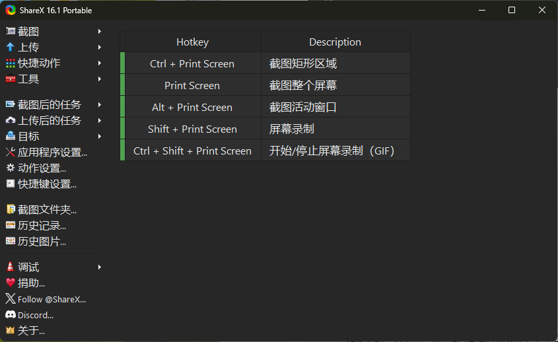The width and height of the screenshot is (558, 342).
Task: Click the colorful grid icon for 快捷动作
Action: [x=10, y=63]
